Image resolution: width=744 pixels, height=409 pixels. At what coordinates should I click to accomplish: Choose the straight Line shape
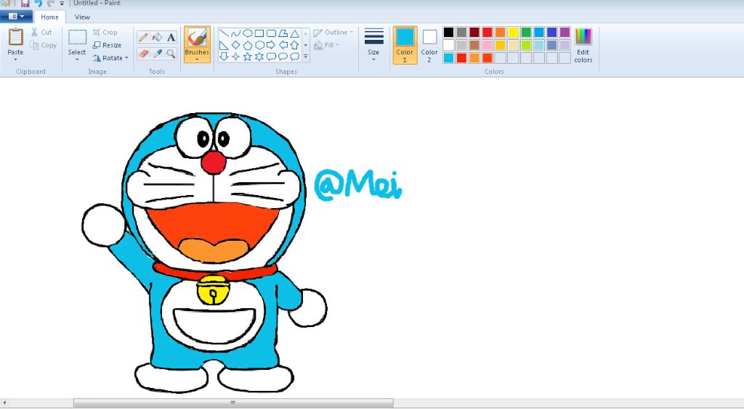click(224, 33)
